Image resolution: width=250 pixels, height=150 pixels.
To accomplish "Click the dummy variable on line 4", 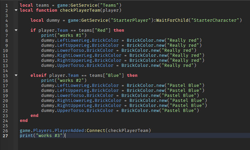I will click(53, 20).
